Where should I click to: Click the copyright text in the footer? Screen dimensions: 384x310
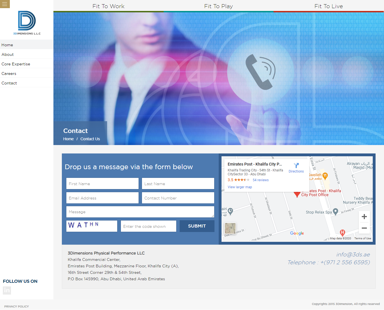346,304
